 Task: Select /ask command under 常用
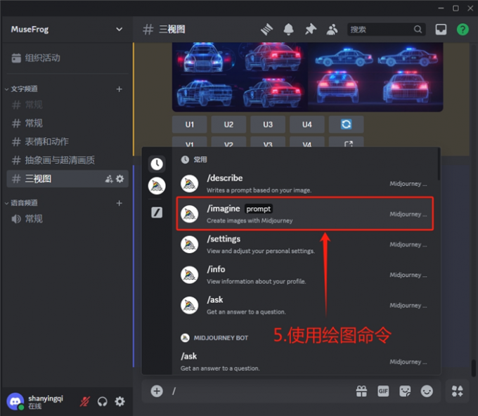[305, 306]
